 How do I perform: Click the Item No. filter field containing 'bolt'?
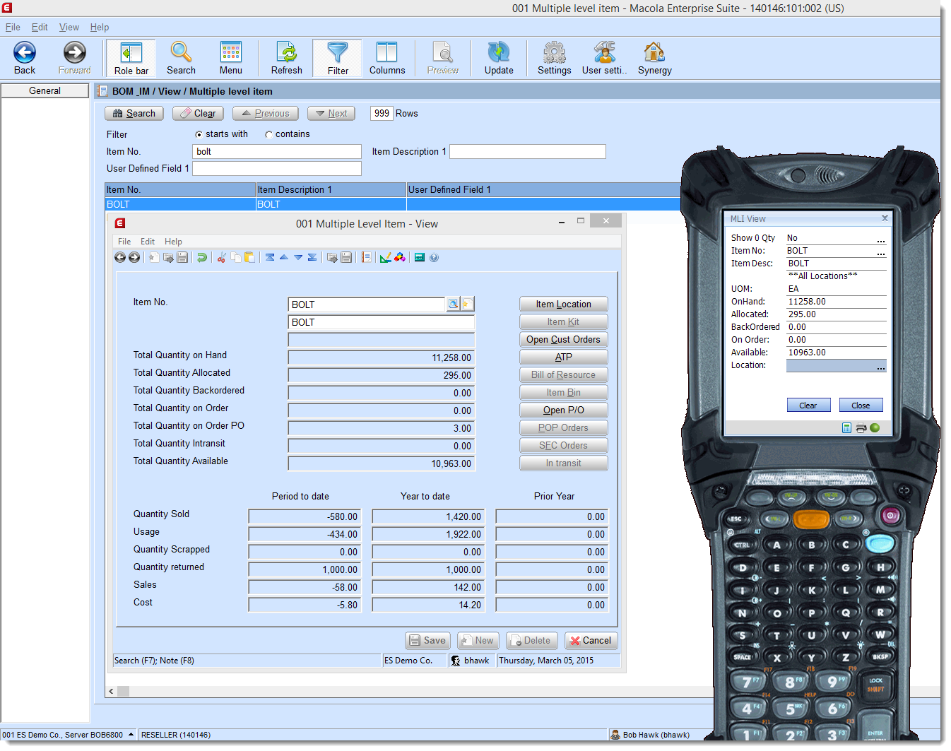pos(277,151)
